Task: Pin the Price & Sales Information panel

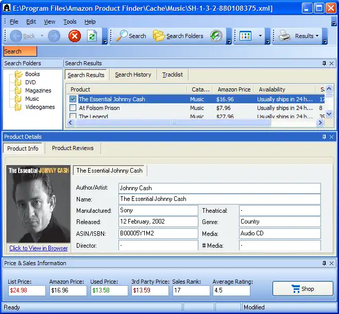Action: (324, 263)
